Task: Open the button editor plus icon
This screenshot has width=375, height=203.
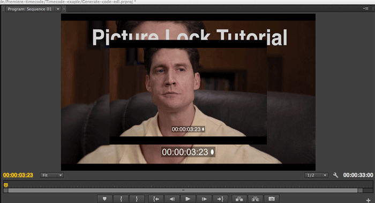Action: (x=369, y=200)
